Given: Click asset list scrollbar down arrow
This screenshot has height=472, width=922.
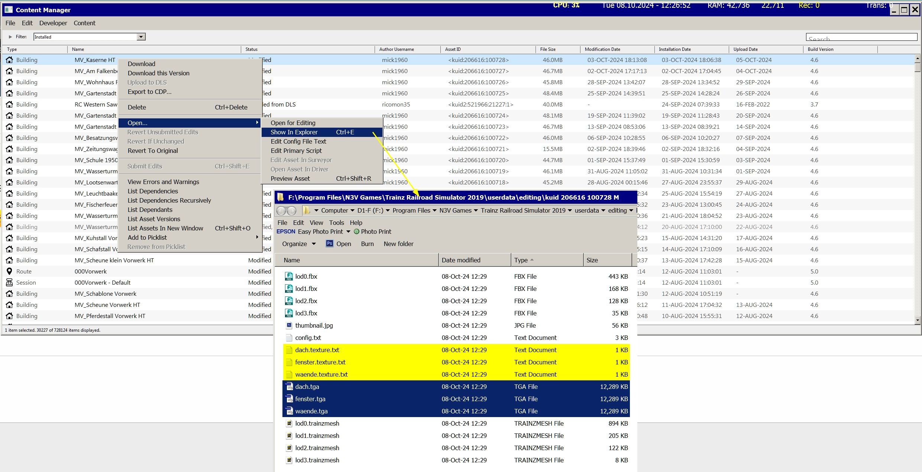Looking at the screenshot, I should coord(918,320).
